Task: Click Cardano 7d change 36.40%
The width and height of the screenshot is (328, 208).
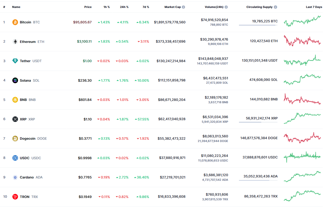Action: coord(142,177)
